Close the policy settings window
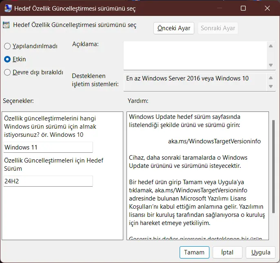 [267, 8]
